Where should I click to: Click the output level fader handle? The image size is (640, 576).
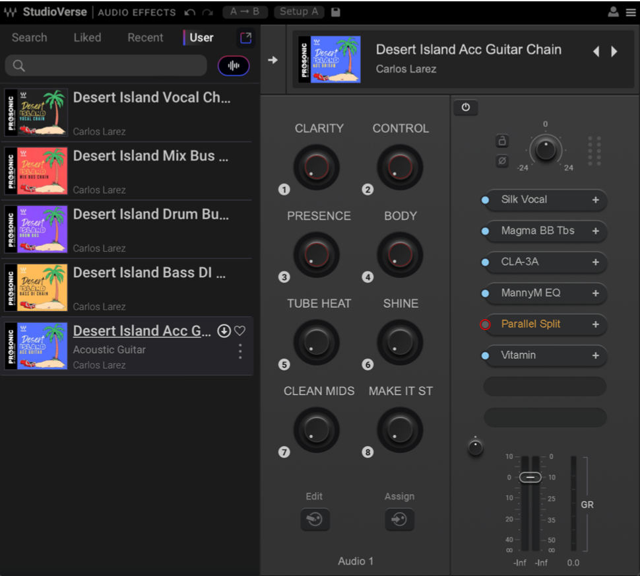530,477
